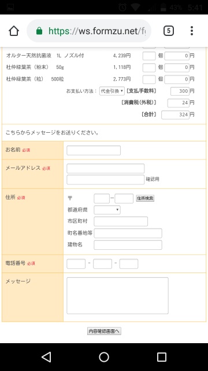Tap the Chrome home icon
208x371 pixels.
click(14, 31)
